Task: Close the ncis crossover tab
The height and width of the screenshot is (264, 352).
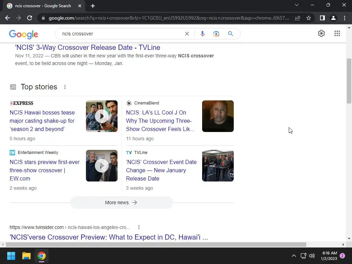Action: (x=80, y=6)
